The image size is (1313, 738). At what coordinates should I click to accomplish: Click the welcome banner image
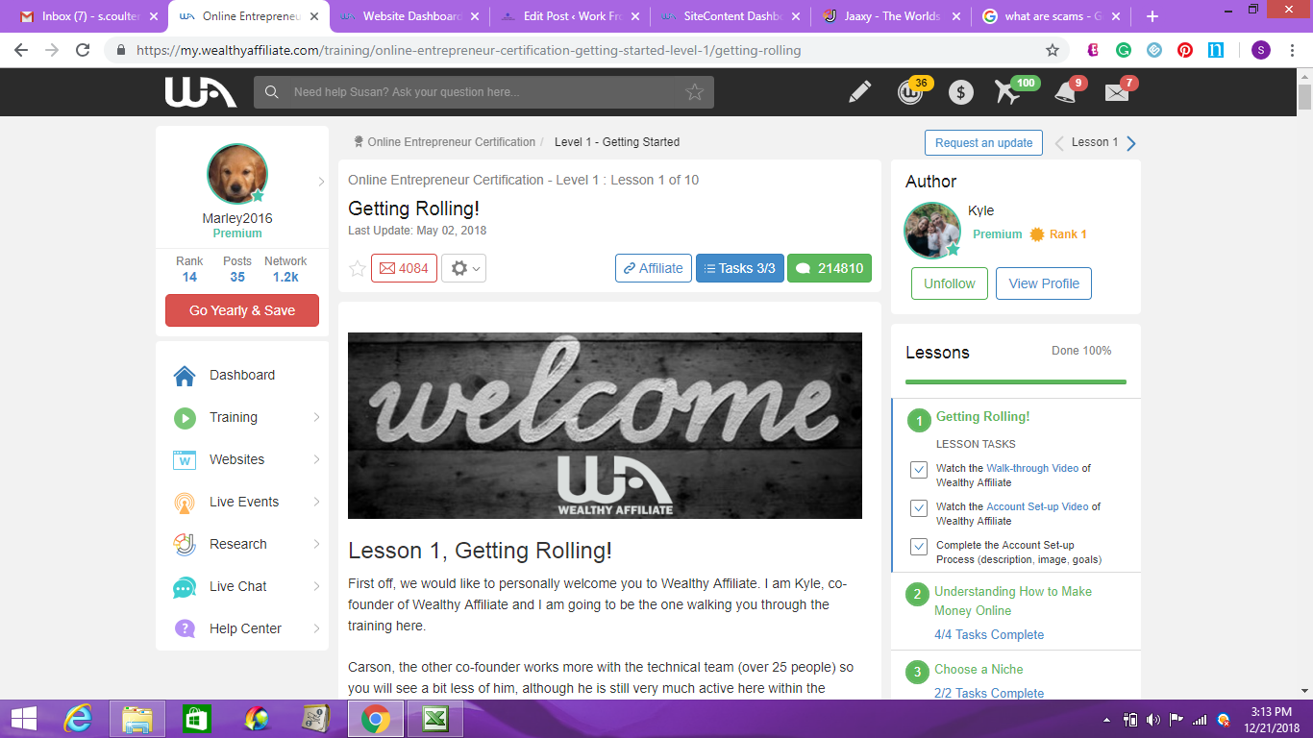point(605,426)
